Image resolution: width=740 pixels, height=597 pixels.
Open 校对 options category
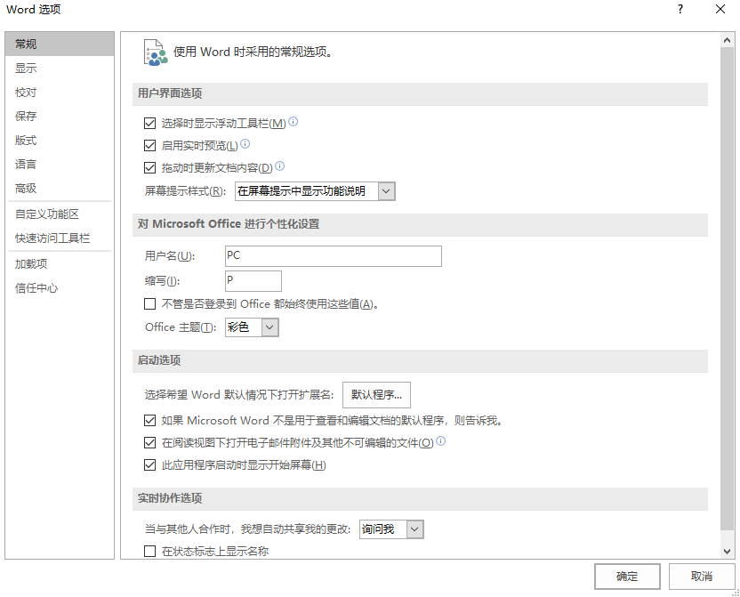point(60,92)
